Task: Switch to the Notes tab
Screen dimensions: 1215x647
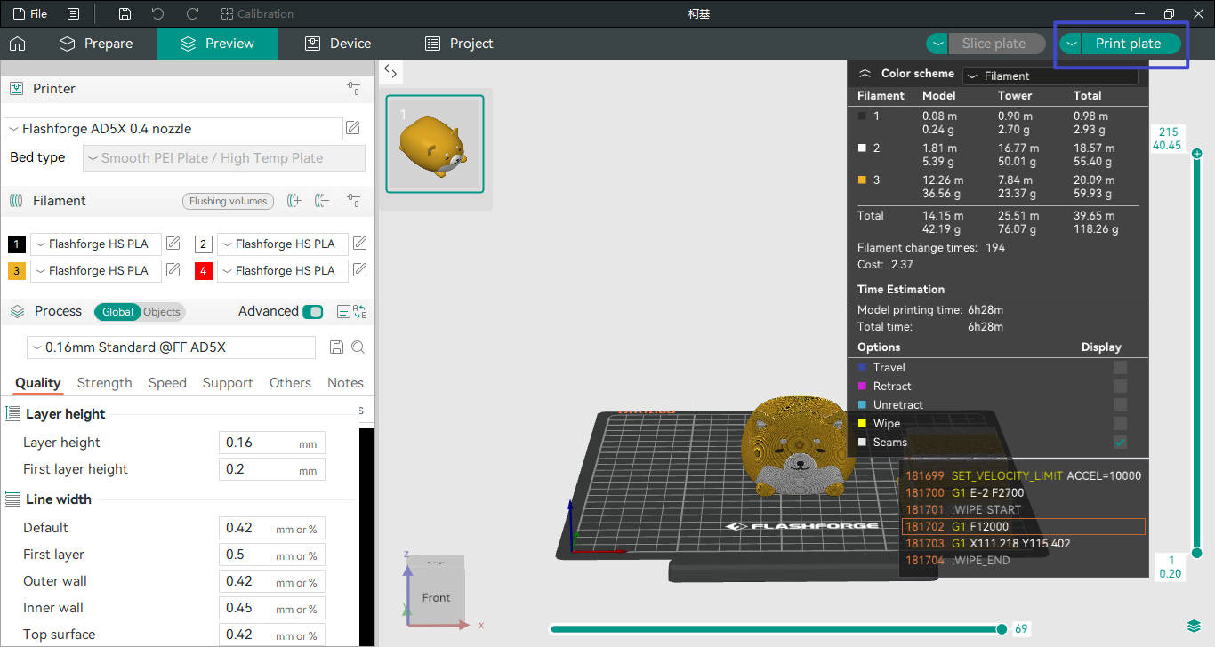Action: coord(345,383)
